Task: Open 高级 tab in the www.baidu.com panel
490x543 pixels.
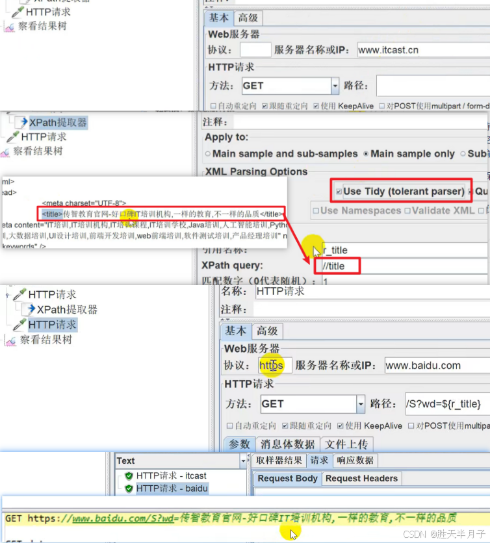Action: (267, 331)
